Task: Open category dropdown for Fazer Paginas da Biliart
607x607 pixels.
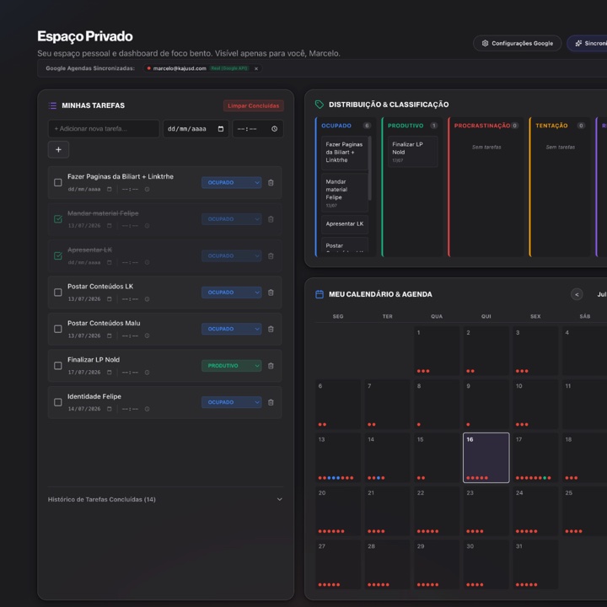Action: 232,182
